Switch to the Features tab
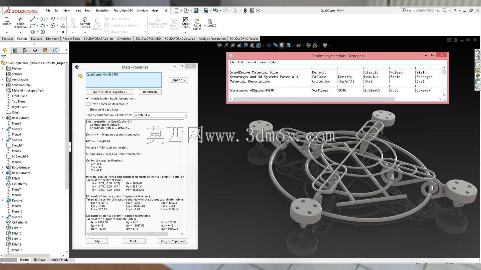Screen dimensions: 481x270 pos(8,39)
